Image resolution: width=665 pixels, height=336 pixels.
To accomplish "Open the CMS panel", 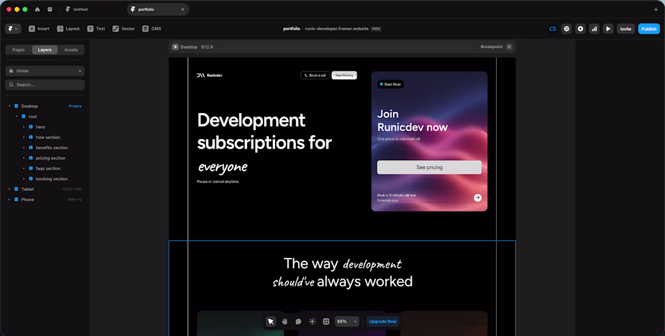I will [151, 29].
